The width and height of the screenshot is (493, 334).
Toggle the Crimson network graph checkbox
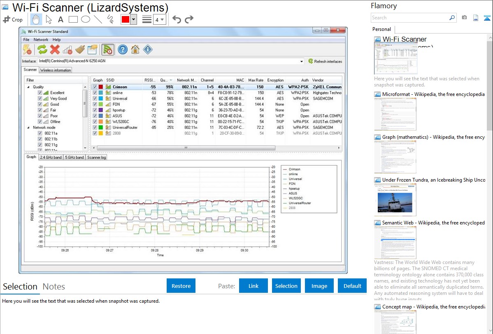click(x=95, y=87)
